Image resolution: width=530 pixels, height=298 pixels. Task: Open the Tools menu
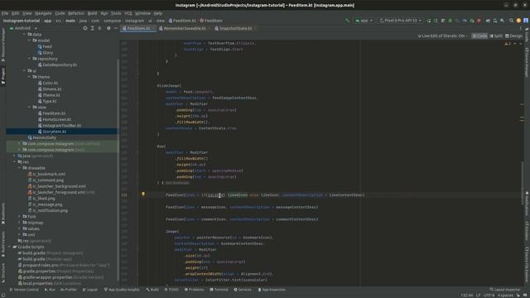(x=116, y=13)
